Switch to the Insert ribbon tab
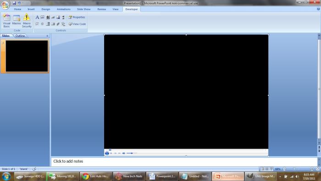 tap(31, 9)
